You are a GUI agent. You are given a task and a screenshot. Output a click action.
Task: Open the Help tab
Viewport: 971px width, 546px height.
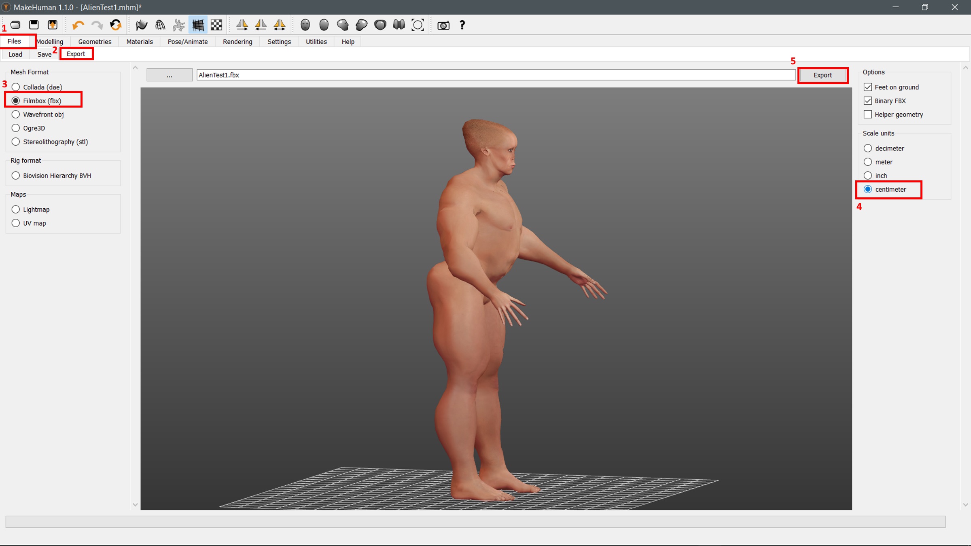pyautogui.click(x=348, y=42)
